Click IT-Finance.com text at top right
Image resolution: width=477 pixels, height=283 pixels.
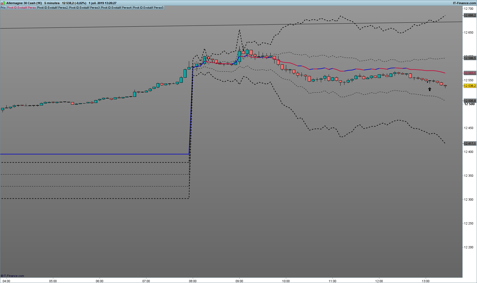[x=465, y=3]
